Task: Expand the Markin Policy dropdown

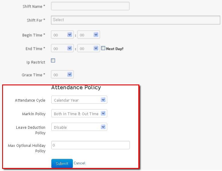Action: [79, 113]
